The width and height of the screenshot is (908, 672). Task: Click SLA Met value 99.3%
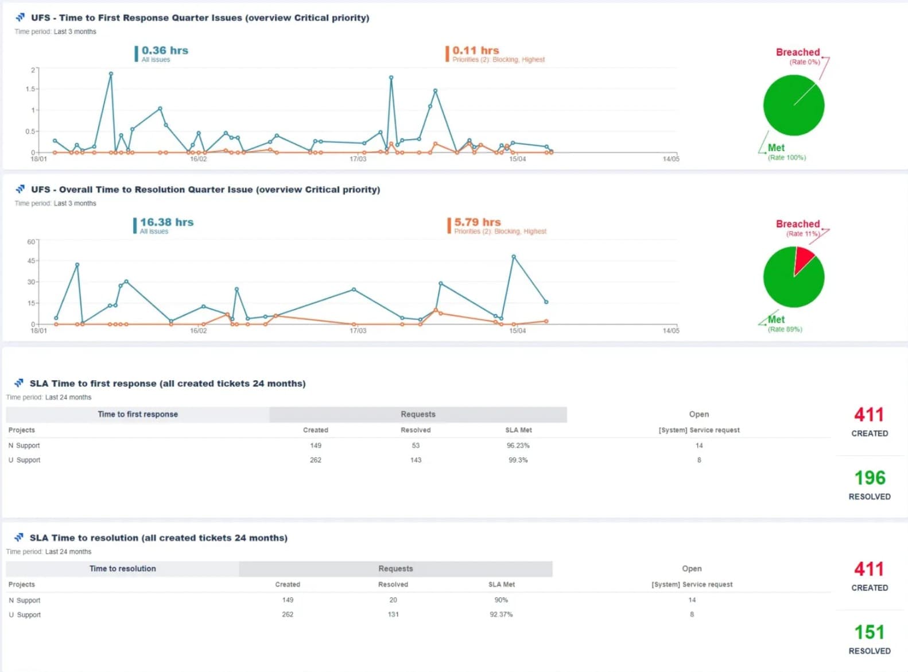point(518,460)
